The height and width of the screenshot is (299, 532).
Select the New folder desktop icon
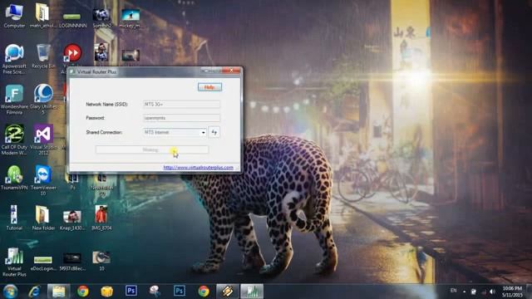click(x=43, y=218)
